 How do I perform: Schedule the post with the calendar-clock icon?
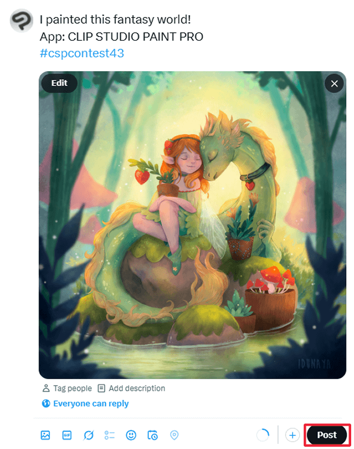click(x=153, y=435)
